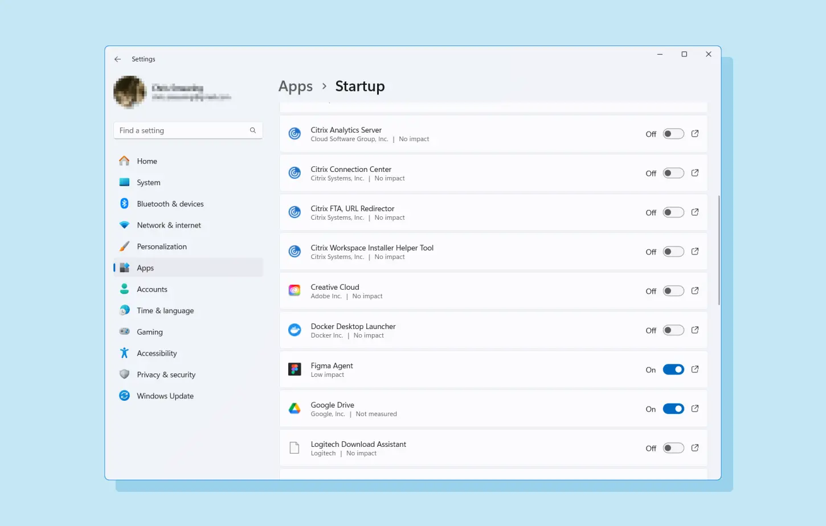Screen dimensions: 826x526
Task: Enable Docker Desktop Launcher at startup
Action: point(673,330)
